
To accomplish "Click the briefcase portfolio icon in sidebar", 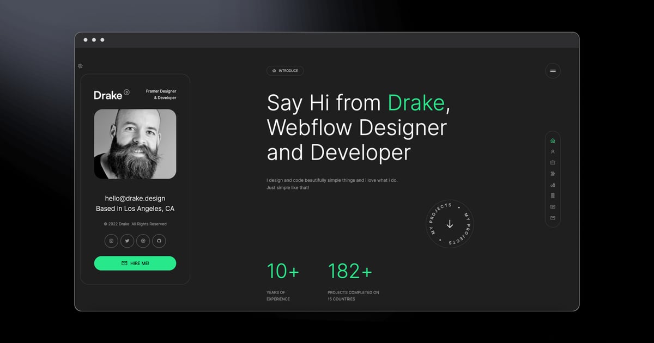I will point(552,162).
